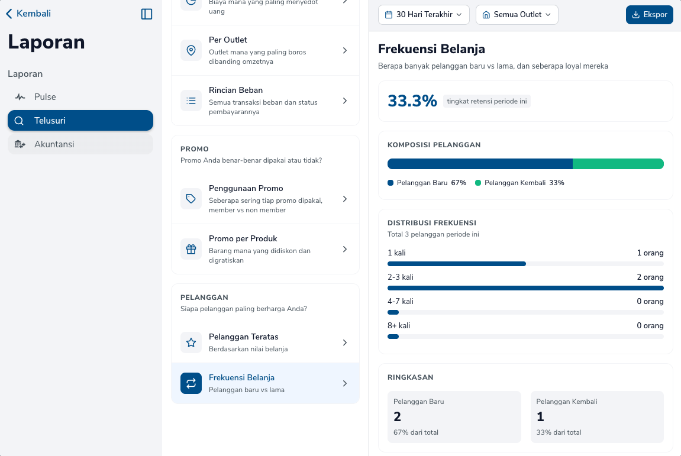Screen dimensions: 681x456
Task: Open the Semua Outlet dropdown
Action: click(517, 15)
